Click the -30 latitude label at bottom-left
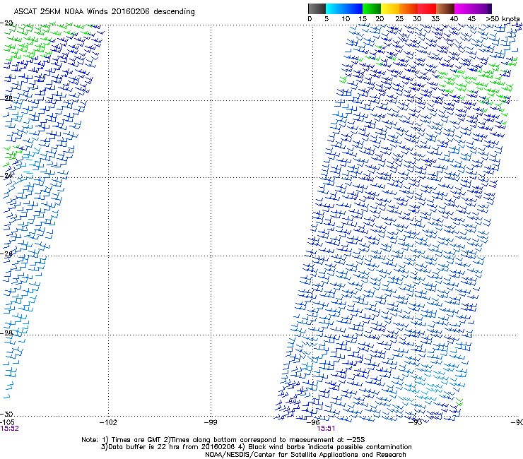This screenshot has height=459, width=523. point(7,414)
